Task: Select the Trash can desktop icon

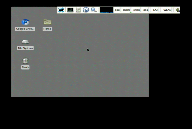Action: pos(25,61)
